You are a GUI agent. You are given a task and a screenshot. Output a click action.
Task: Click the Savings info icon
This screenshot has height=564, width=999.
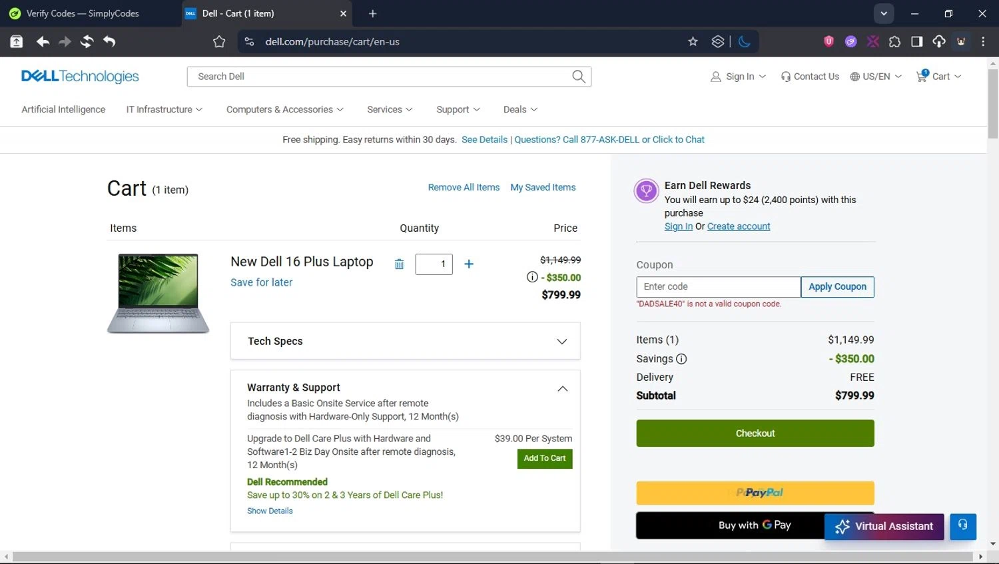pyautogui.click(x=681, y=359)
